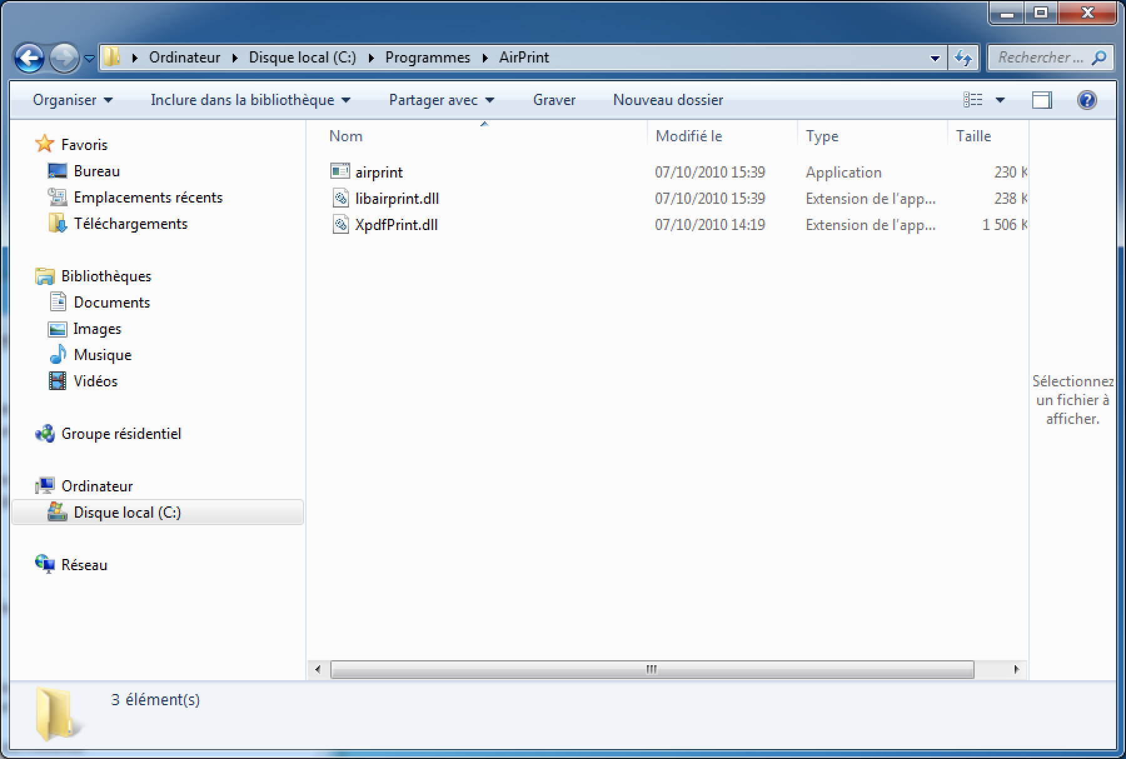This screenshot has height=759, width=1126.
Task: Select the airprint file name
Action: click(379, 173)
